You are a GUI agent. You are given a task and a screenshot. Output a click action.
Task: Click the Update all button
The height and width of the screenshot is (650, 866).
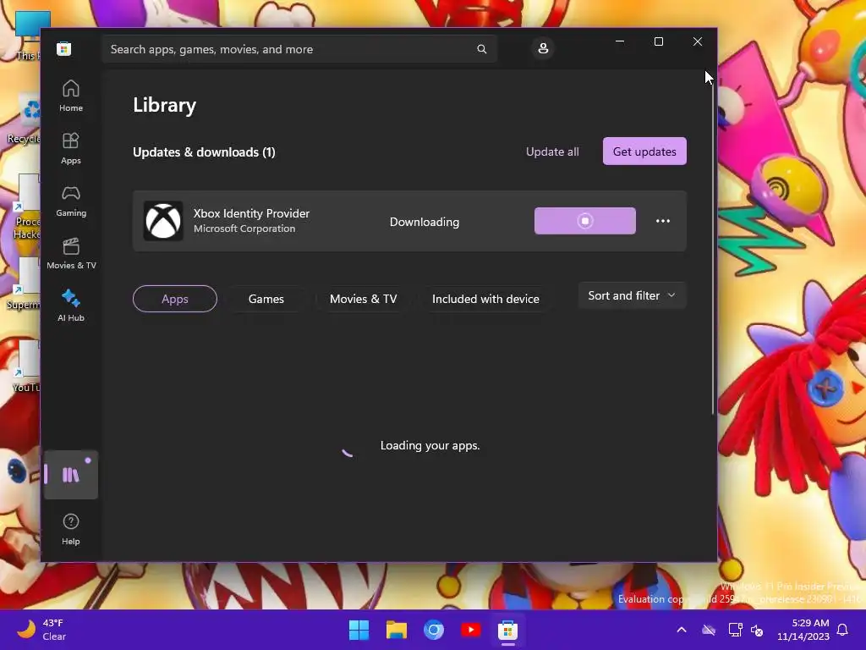pos(552,151)
